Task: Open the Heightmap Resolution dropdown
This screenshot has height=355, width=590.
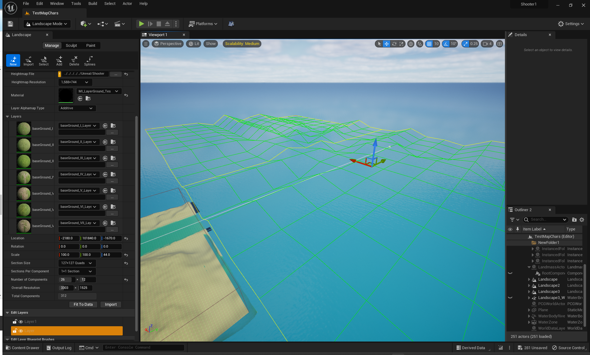Action: pos(75,82)
